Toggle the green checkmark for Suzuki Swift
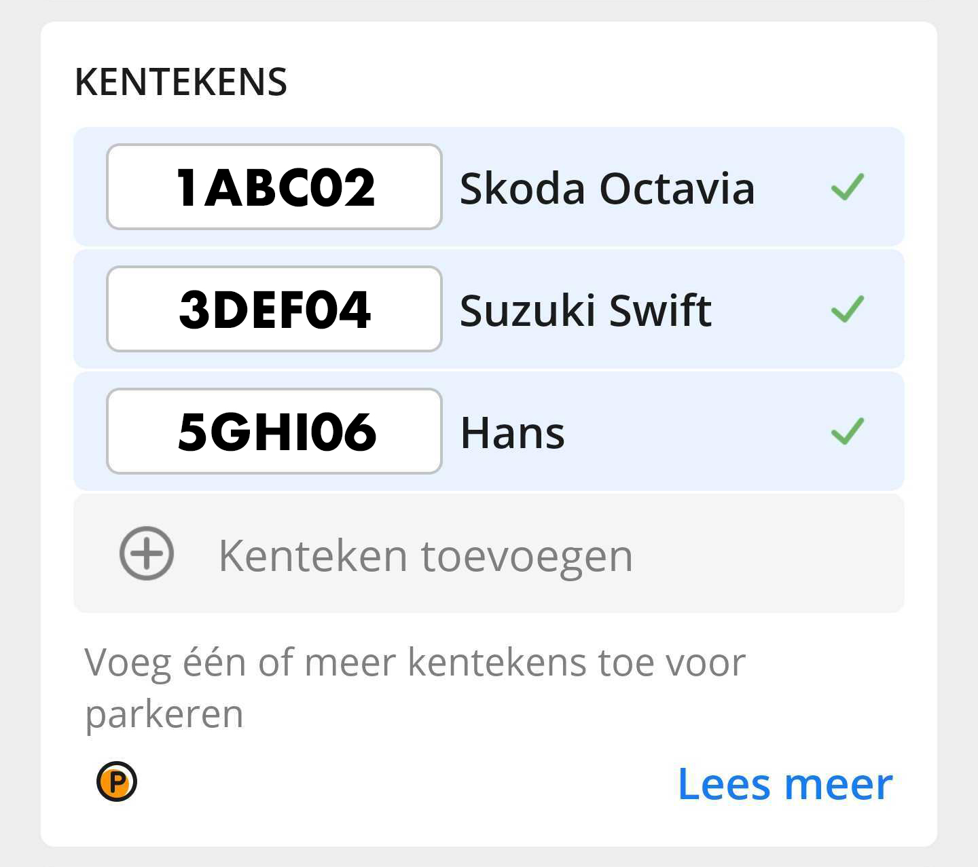Image resolution: width=978 pixels, height=867 pixels. [x=848, y=309]
